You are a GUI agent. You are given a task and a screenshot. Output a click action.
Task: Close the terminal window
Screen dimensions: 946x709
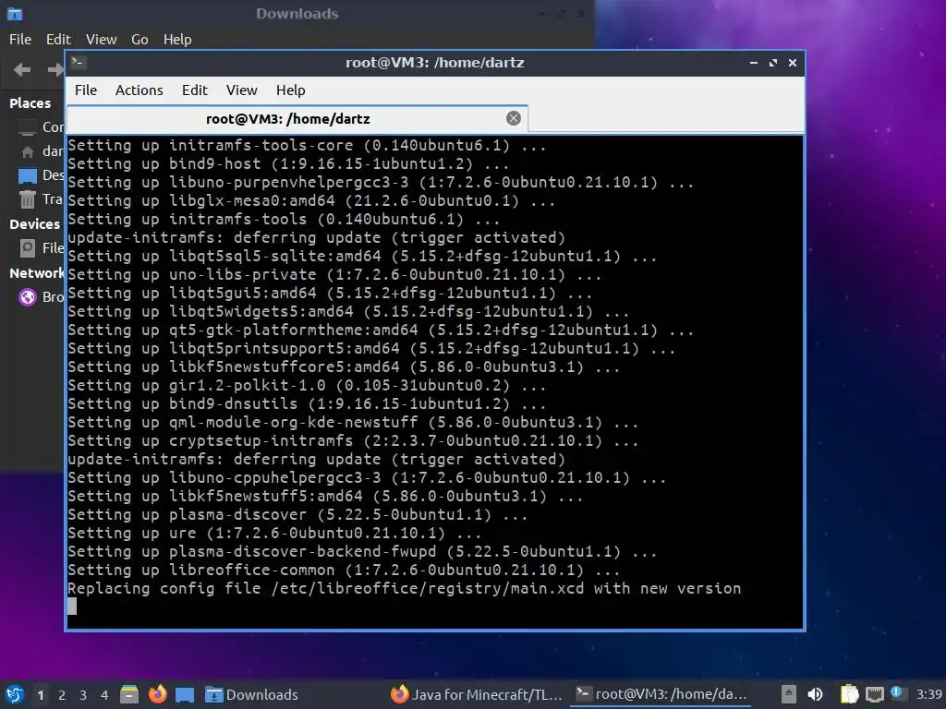(x=793, y=63)
